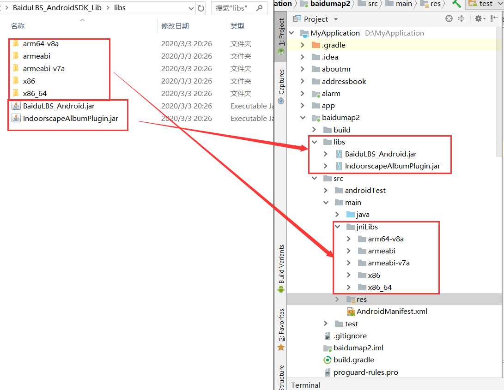The height and width of the screenshot is (390, 504).
Task: Click Android robot icon beside Build Variants
Action: 281,289
